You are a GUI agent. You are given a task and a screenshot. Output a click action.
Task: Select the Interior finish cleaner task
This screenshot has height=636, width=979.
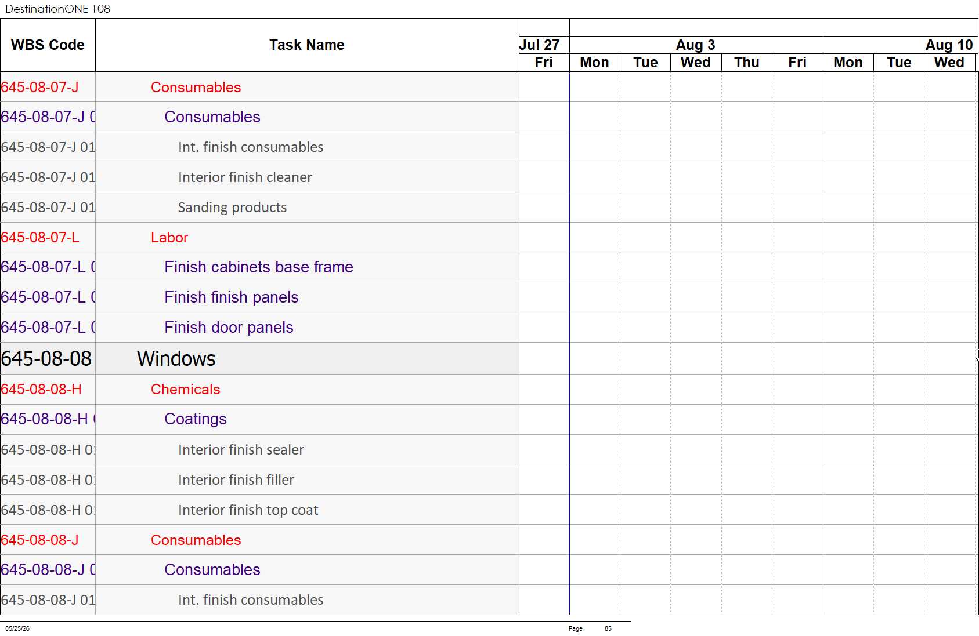[245, 177]
